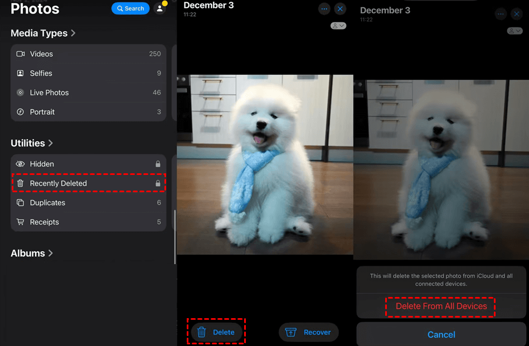Expand the Utilities section chevron
The width and height of the screenshot is (529, 346).
[x=51, y=143]
